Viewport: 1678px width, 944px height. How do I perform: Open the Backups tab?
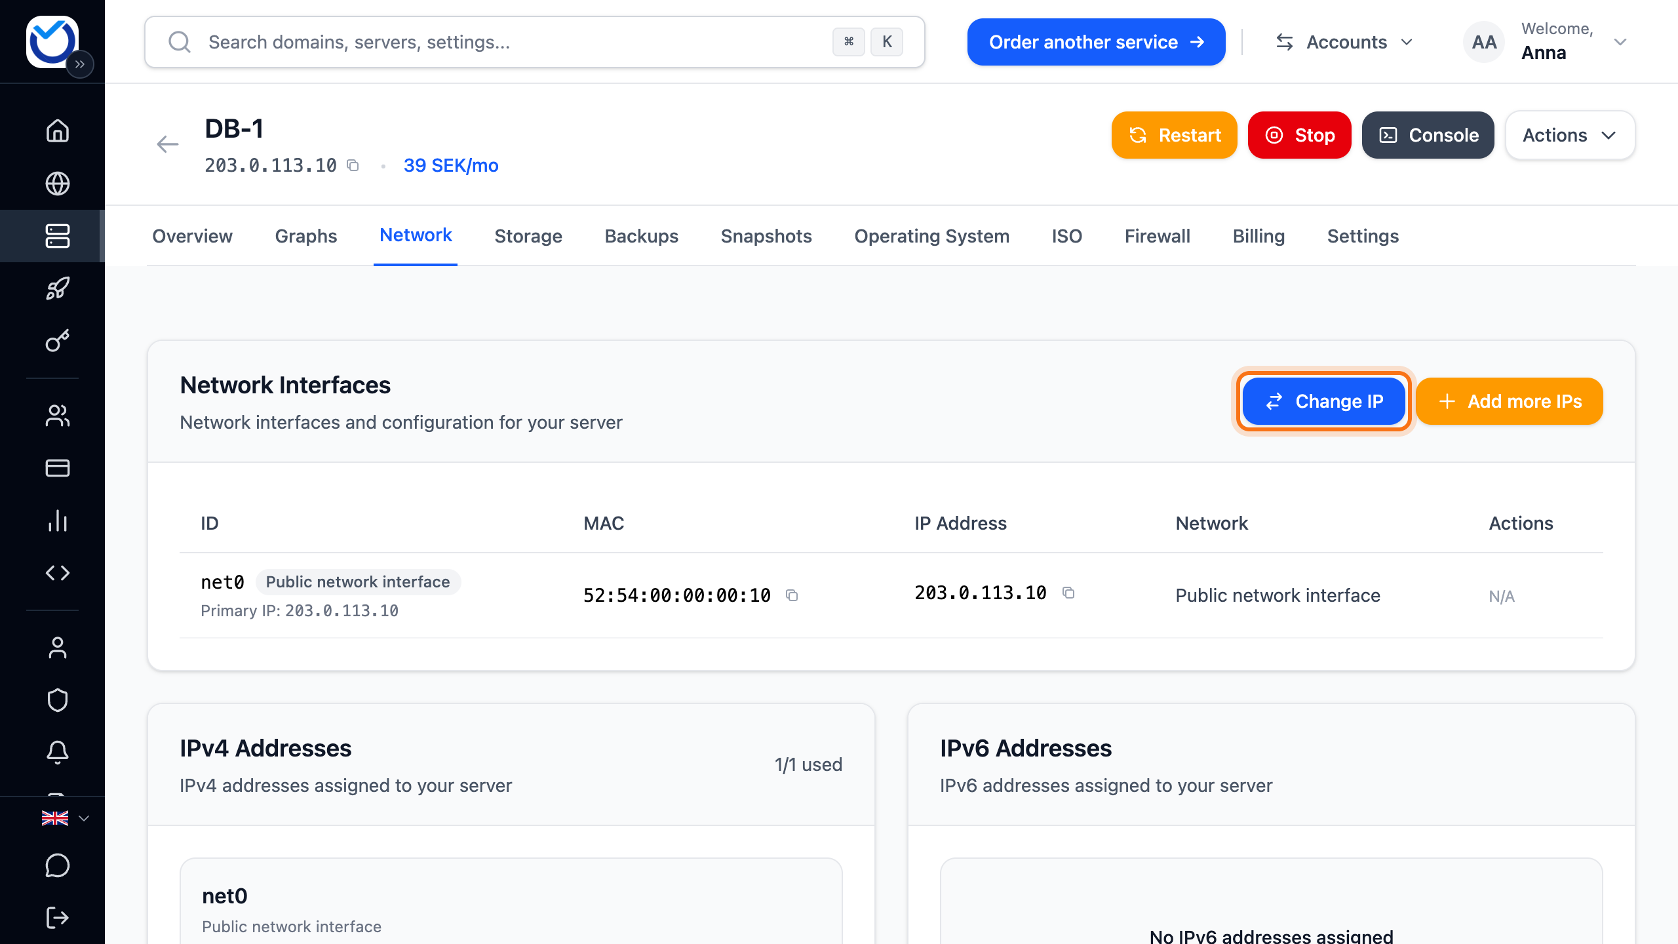(x=642, y=236)
